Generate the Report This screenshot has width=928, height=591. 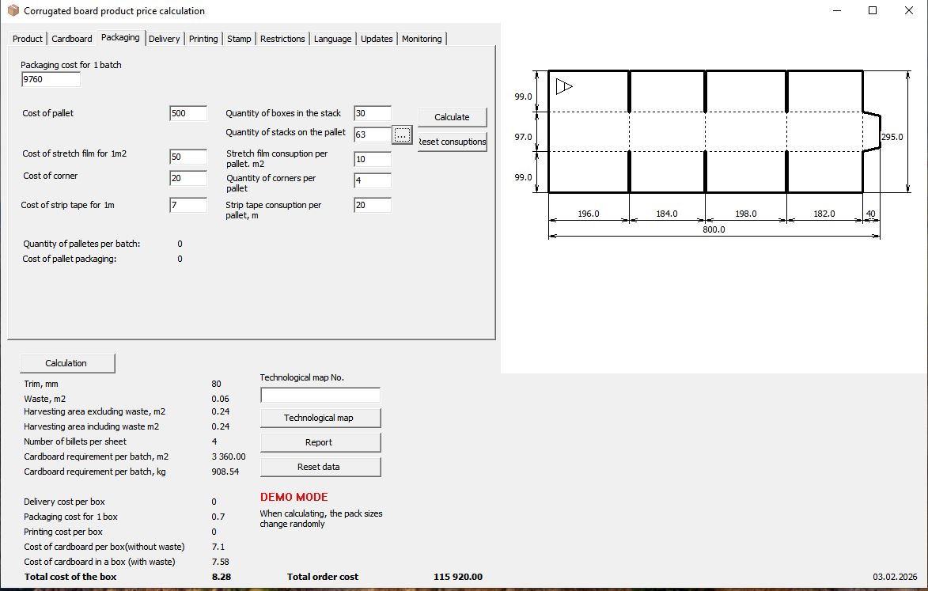320,441
